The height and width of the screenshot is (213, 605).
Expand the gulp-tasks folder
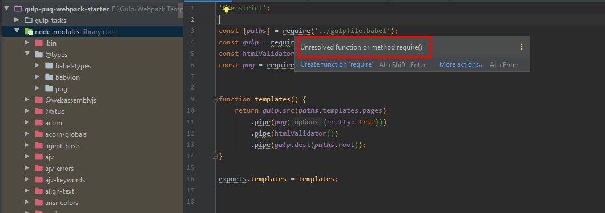[x=17, y=20]
